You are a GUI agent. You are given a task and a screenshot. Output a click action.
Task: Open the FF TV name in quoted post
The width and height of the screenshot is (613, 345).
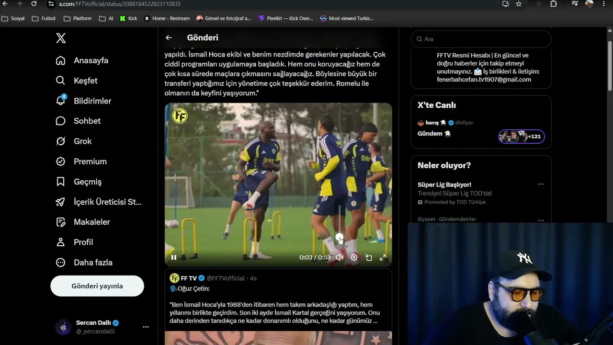click(x=189, y=278)
